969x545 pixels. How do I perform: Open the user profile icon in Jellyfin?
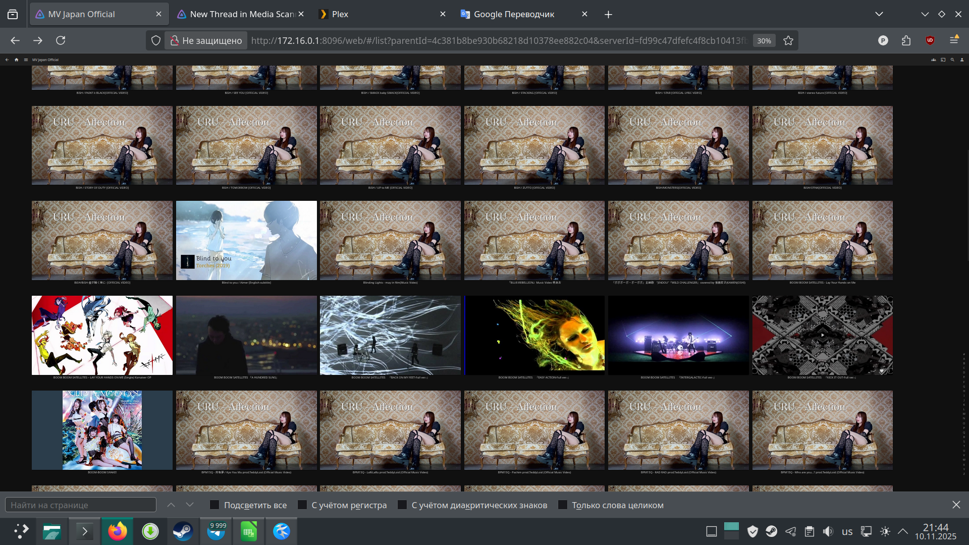[962, 60]
